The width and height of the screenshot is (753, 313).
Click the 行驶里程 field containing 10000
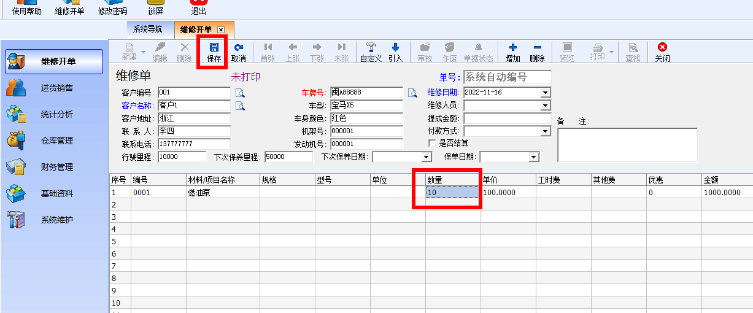point(182,157)
